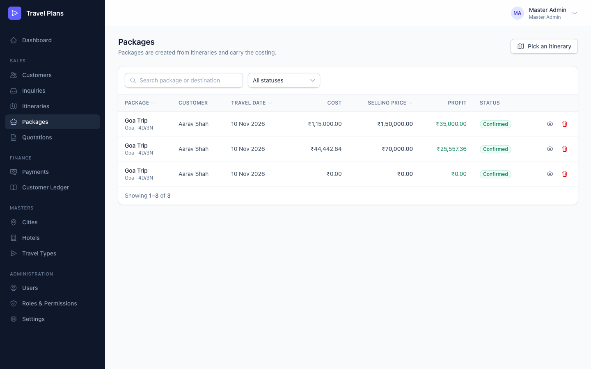Click the MA user avatar

pos(518,13)
